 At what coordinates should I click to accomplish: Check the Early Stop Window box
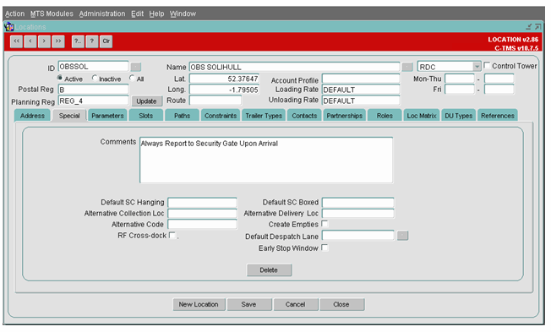pos(325,248)
